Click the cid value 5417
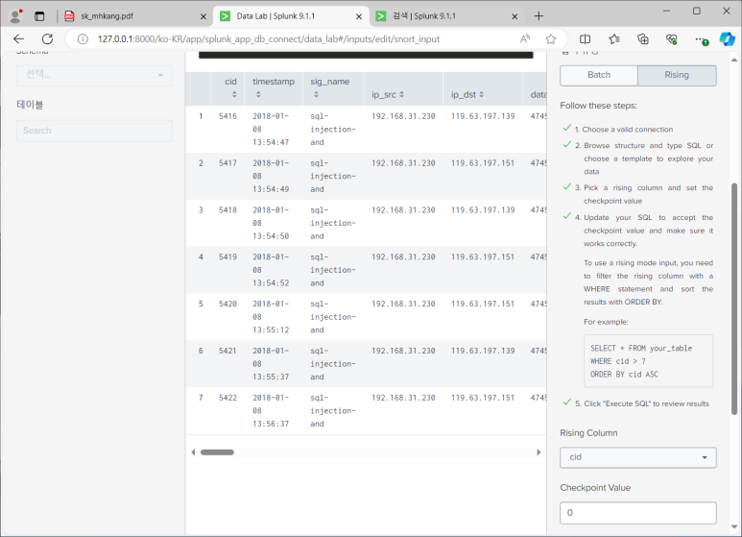The height and width of the screenshot is (537, 742). click(227, 163)
